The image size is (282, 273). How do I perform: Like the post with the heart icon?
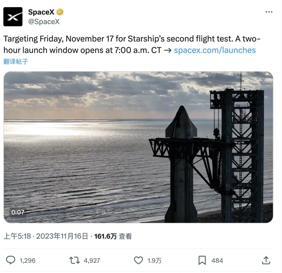(138, 260)
